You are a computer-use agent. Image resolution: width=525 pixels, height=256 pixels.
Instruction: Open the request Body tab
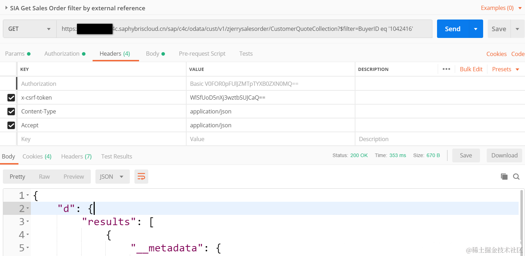(155, 54)
